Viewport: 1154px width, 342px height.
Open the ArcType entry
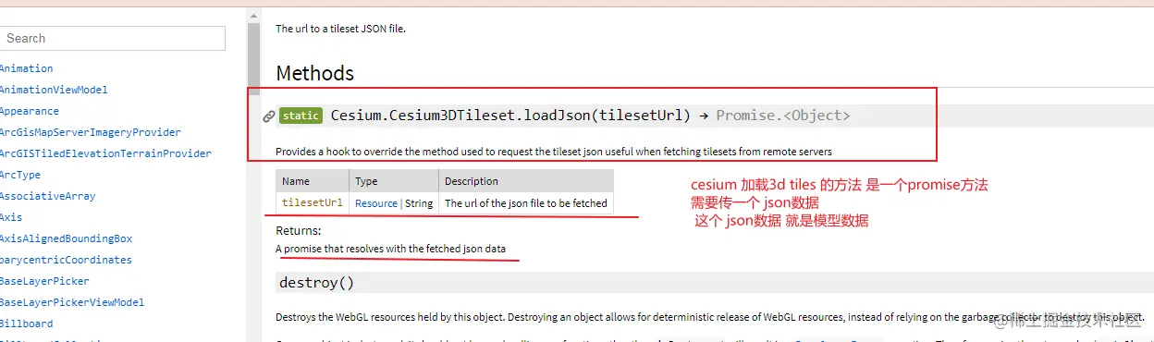[20, 175]
